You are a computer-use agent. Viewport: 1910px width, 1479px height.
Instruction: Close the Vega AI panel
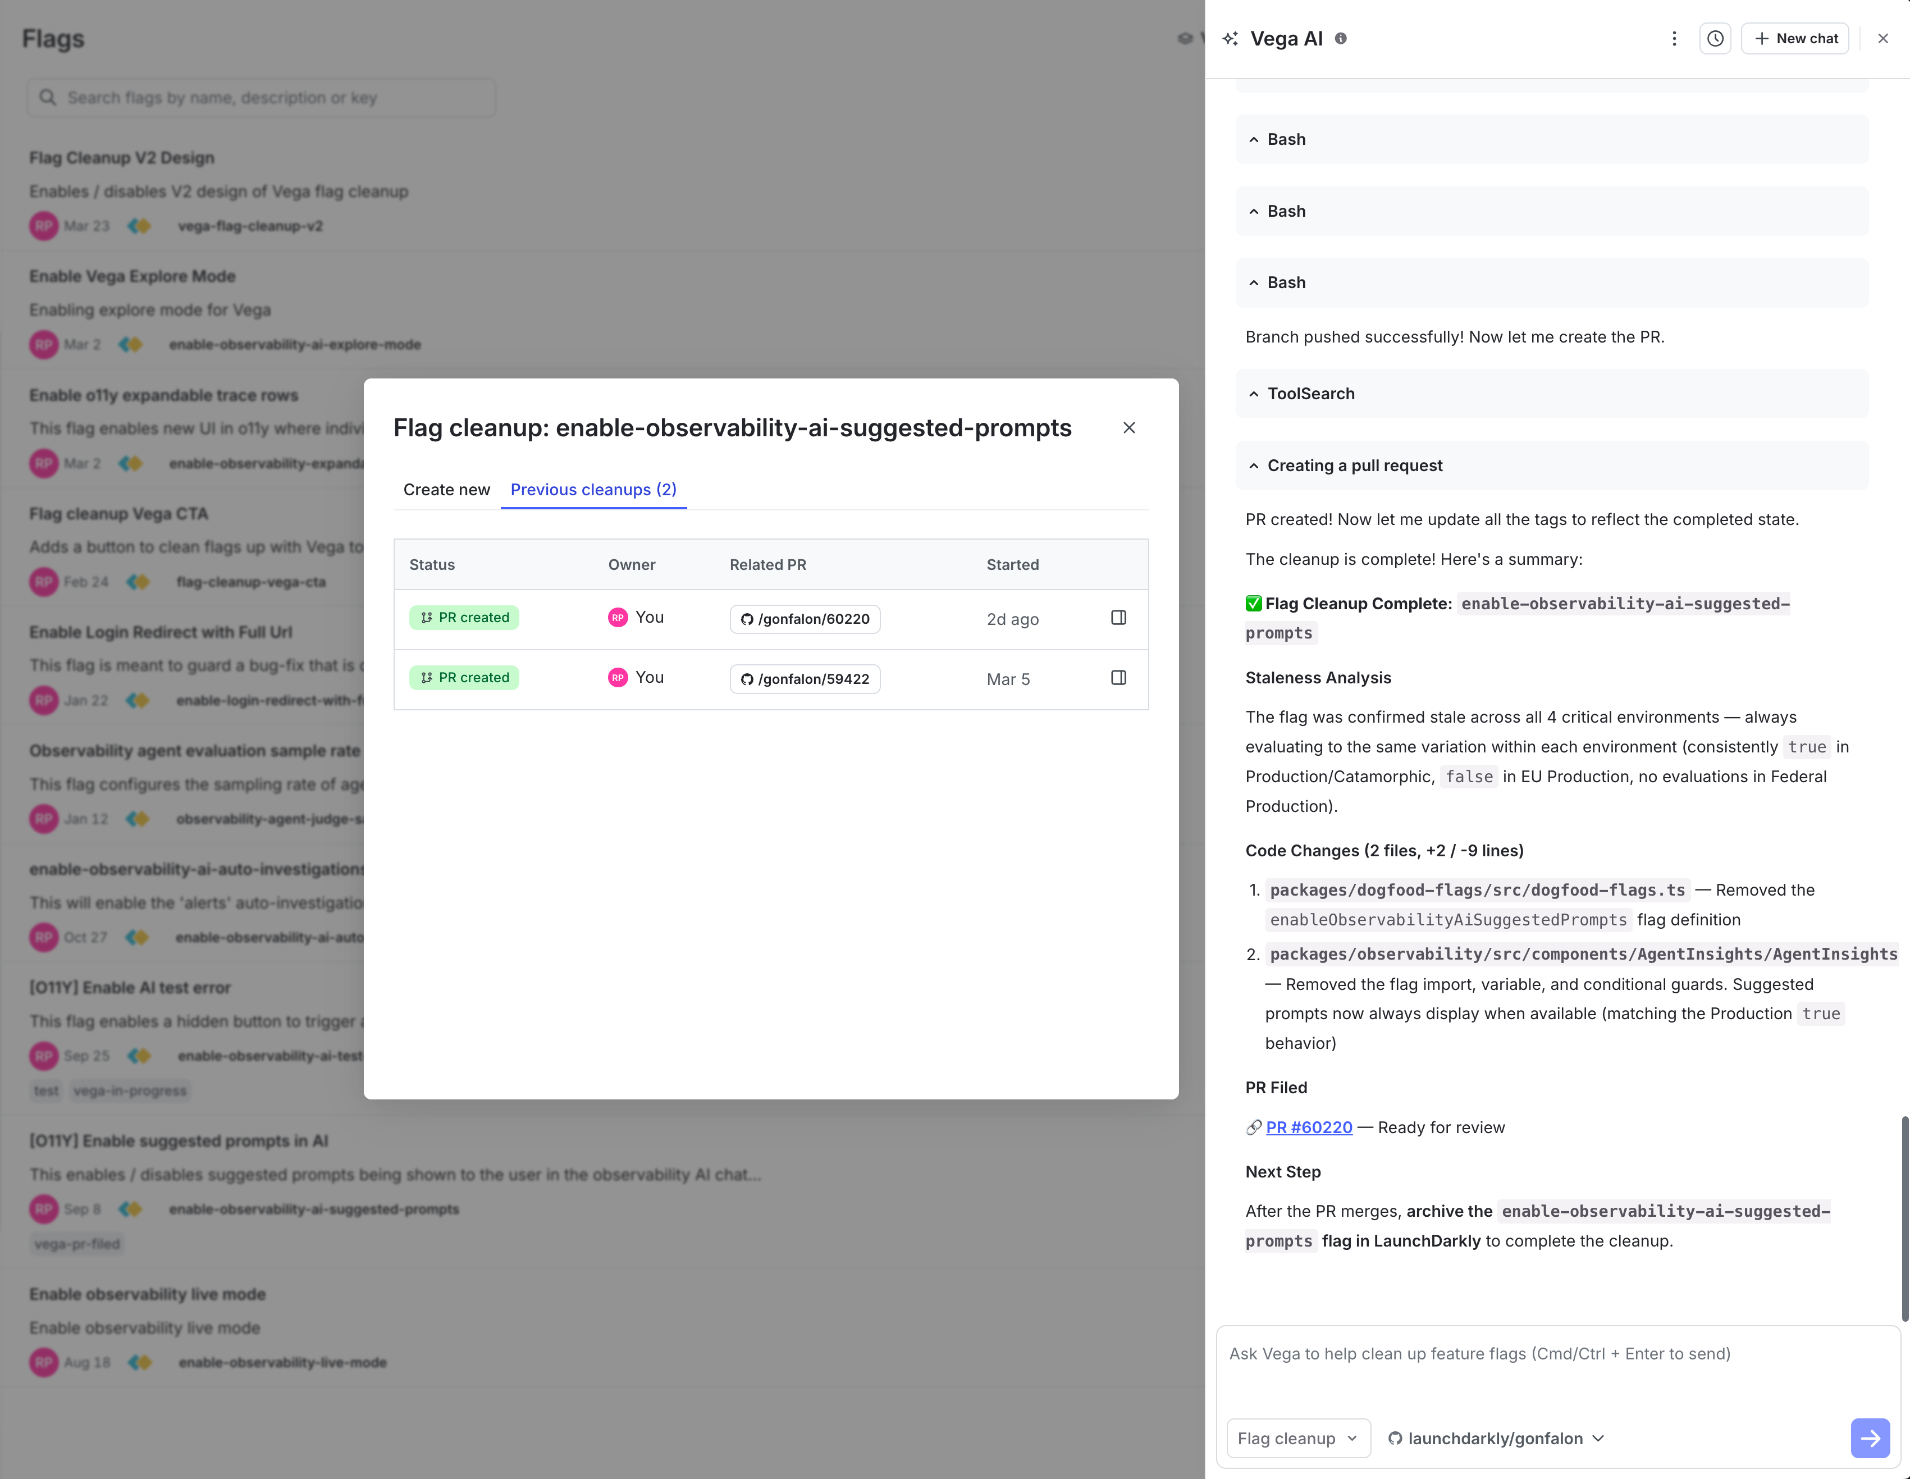[1883, 39]
